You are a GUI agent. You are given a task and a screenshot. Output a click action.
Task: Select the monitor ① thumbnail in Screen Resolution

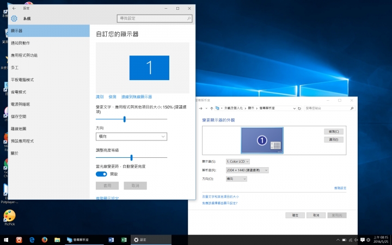tap(262, 140)
